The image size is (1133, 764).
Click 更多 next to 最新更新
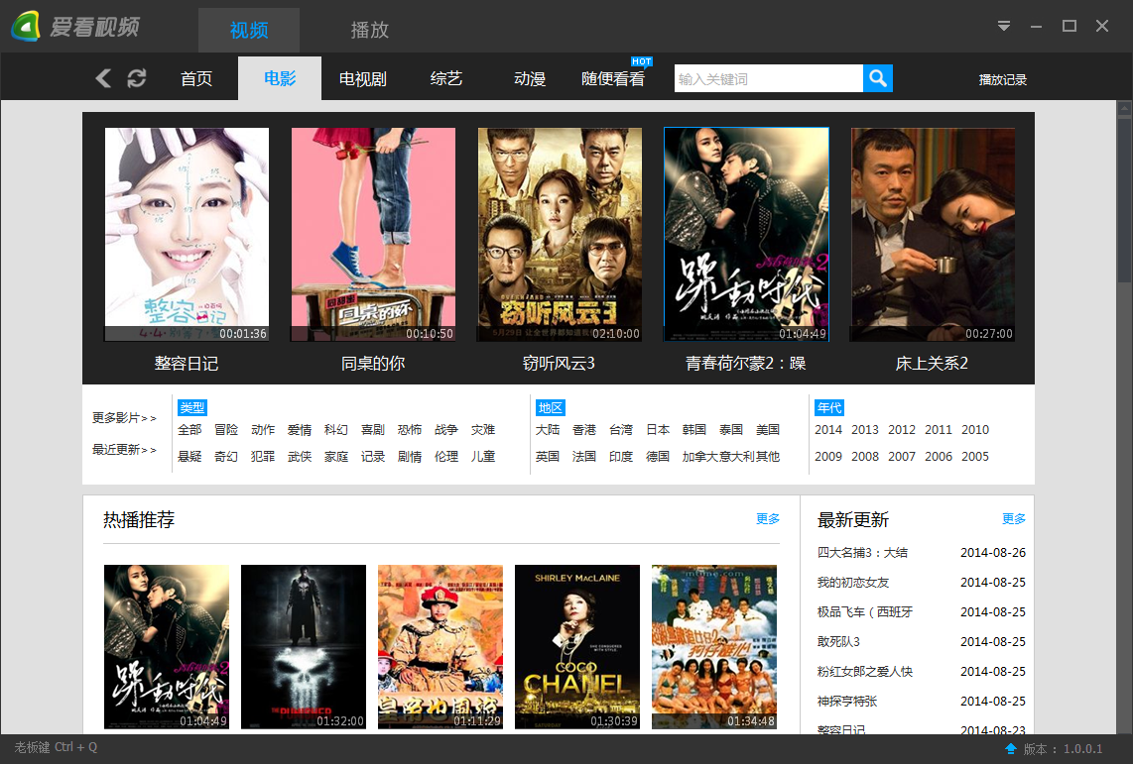coord(1014,518)
